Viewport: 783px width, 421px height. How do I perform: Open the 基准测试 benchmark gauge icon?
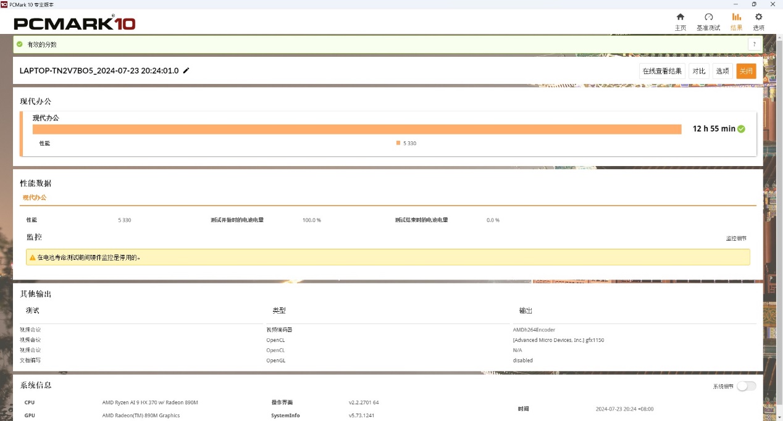click(x=708, y=22)
